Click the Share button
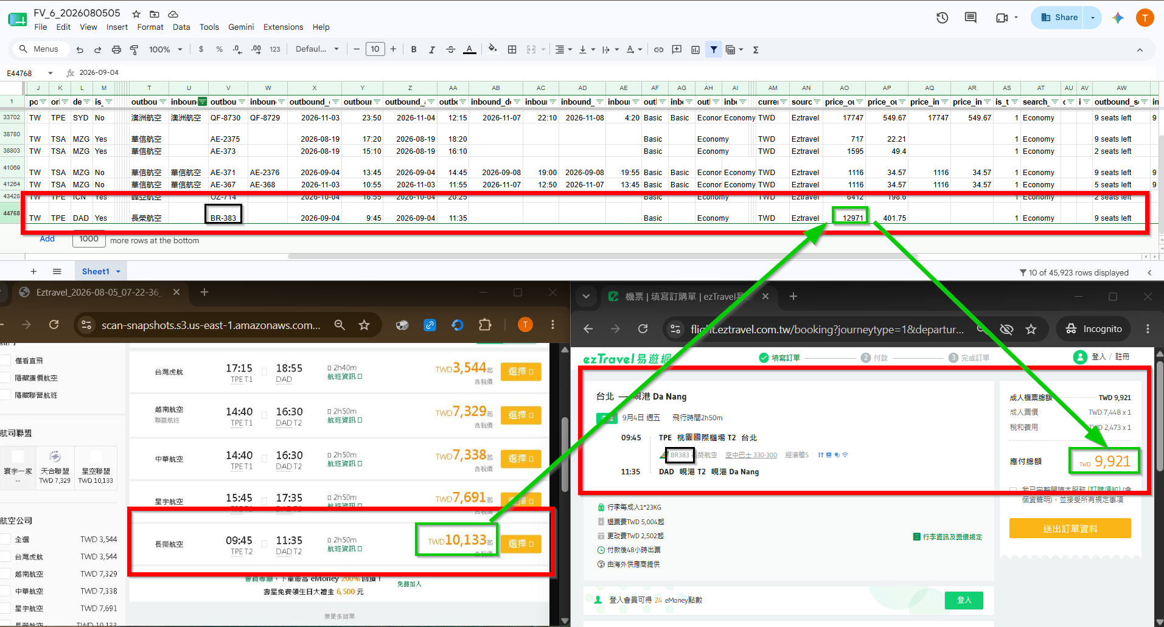1164x627 pixels. click(1059, 18)
